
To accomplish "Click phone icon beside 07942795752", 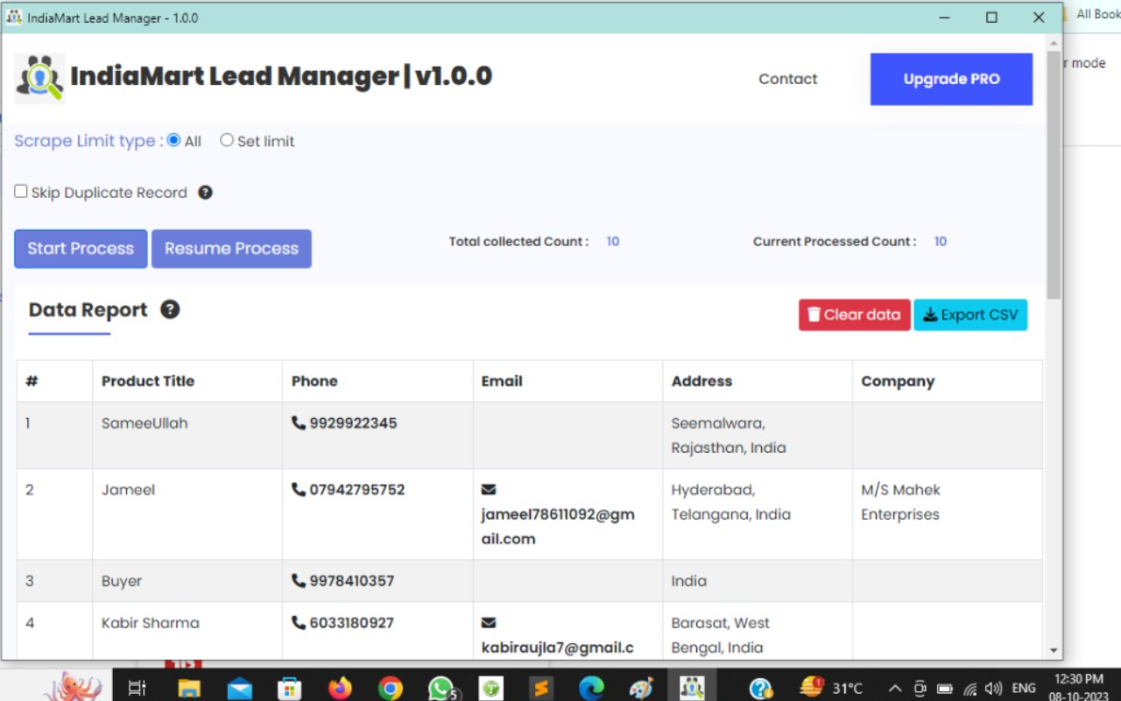I will [x=299, y=489].
